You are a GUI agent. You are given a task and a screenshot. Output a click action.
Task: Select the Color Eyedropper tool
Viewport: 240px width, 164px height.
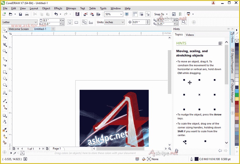(5, 130)
